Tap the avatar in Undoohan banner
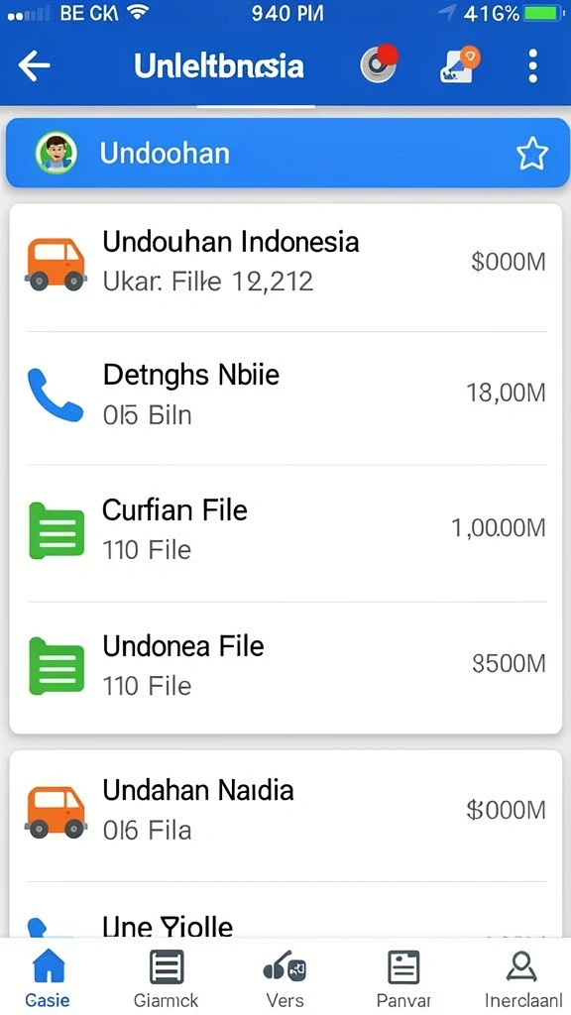The image size is (571, 1015). click(x=57, y=154)
